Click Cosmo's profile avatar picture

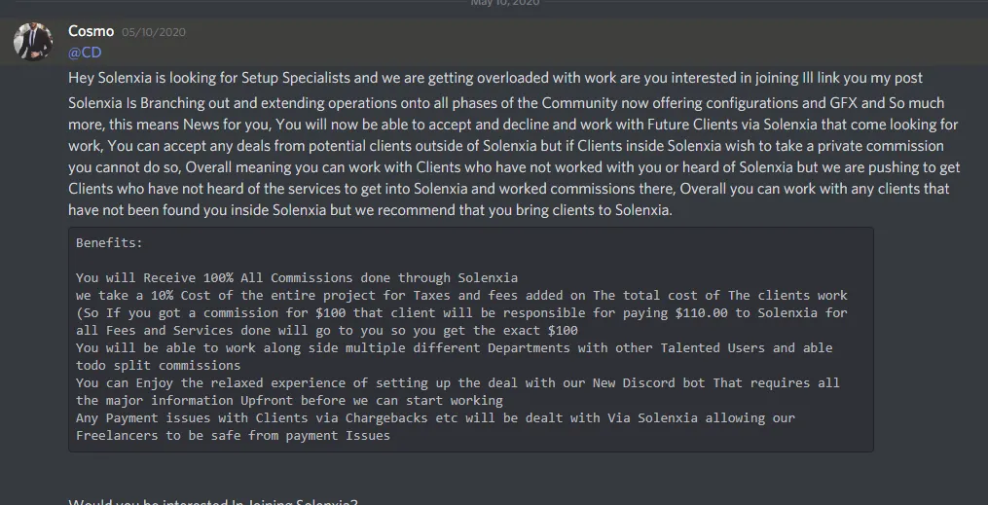32,40
